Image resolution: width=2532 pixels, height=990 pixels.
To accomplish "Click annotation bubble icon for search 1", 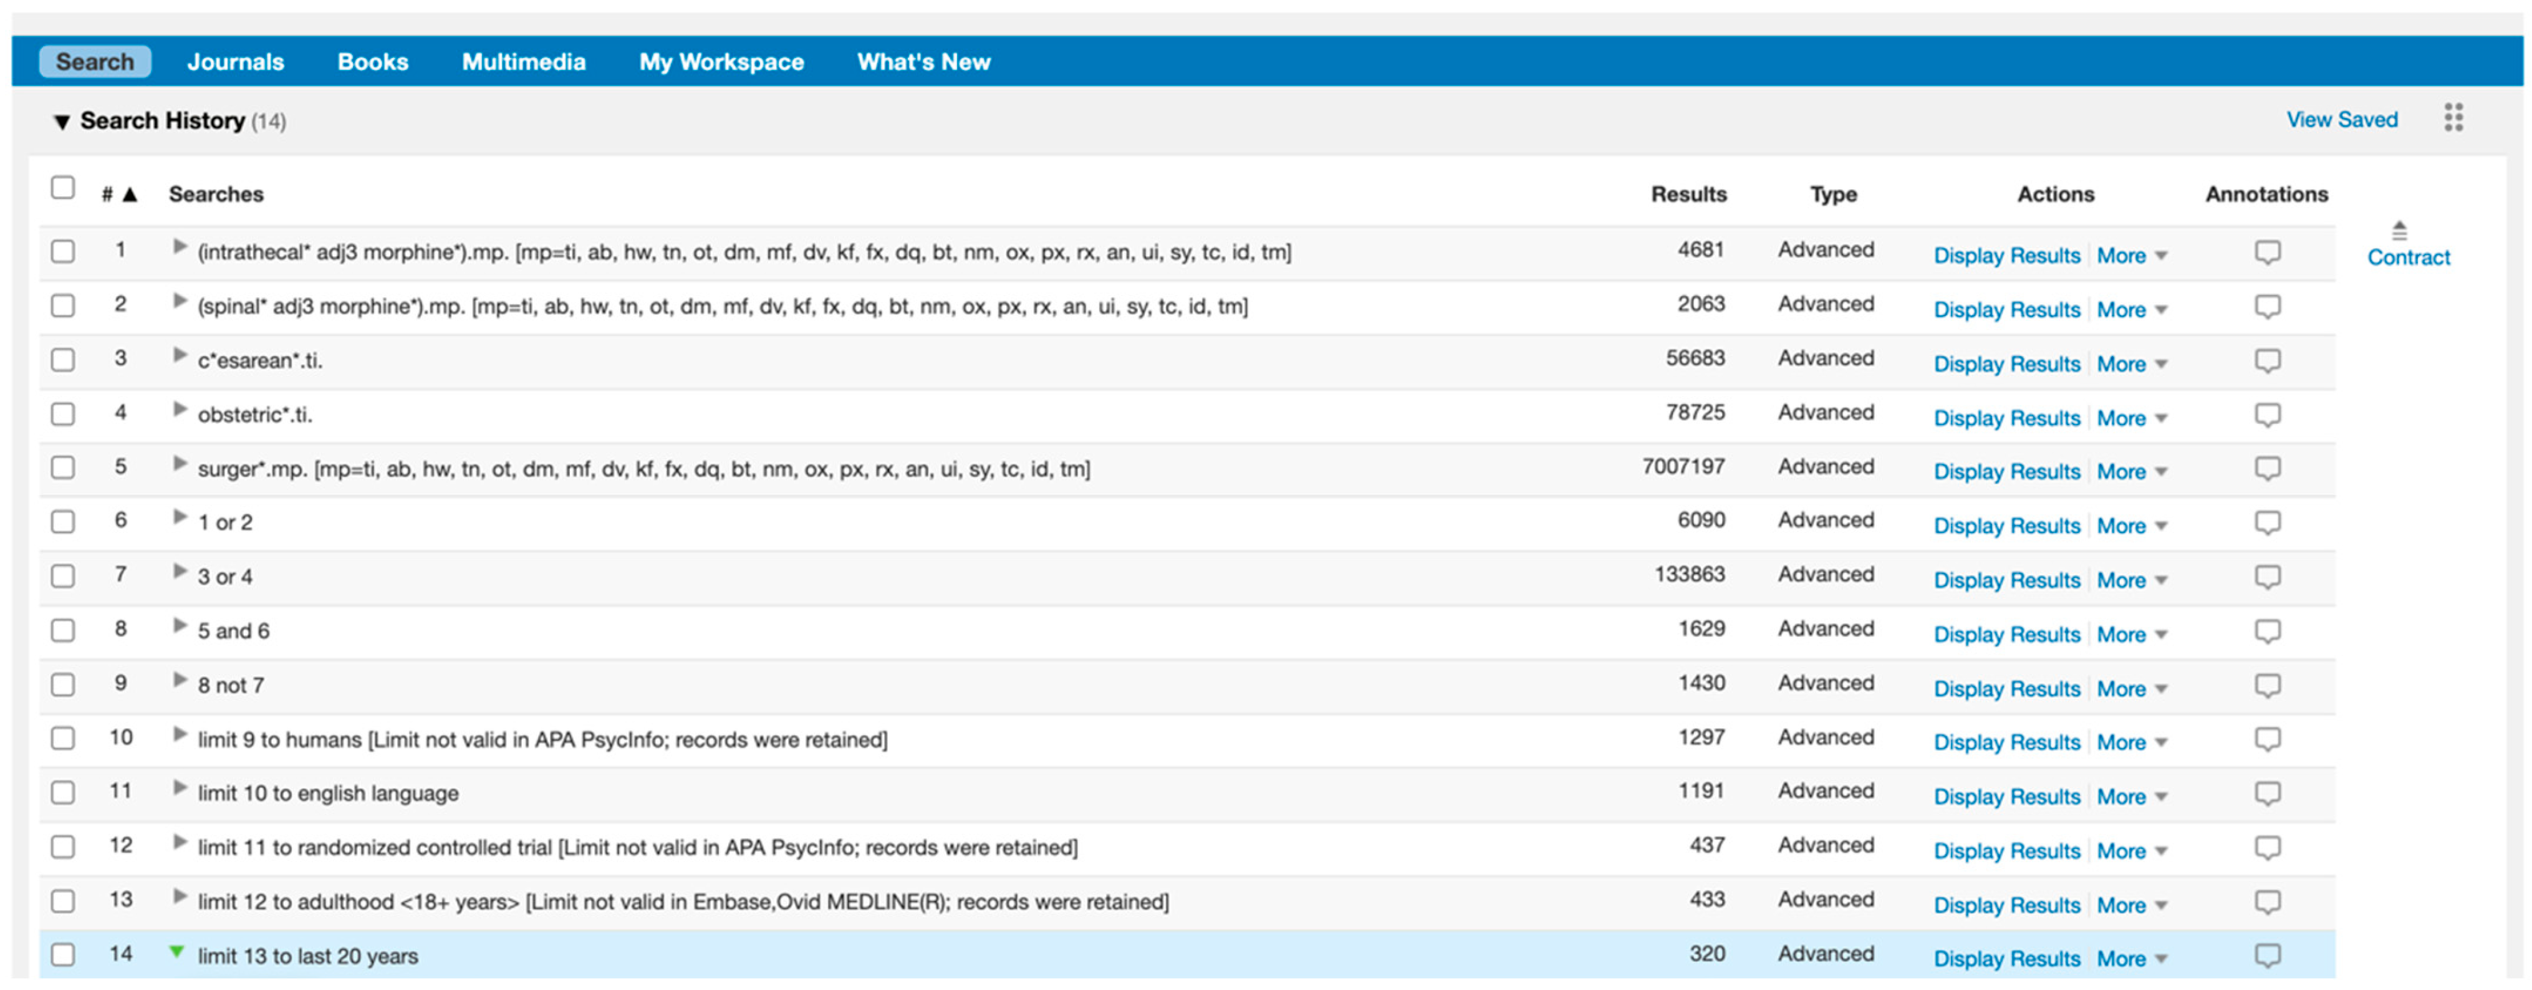I will point(2266,252).
